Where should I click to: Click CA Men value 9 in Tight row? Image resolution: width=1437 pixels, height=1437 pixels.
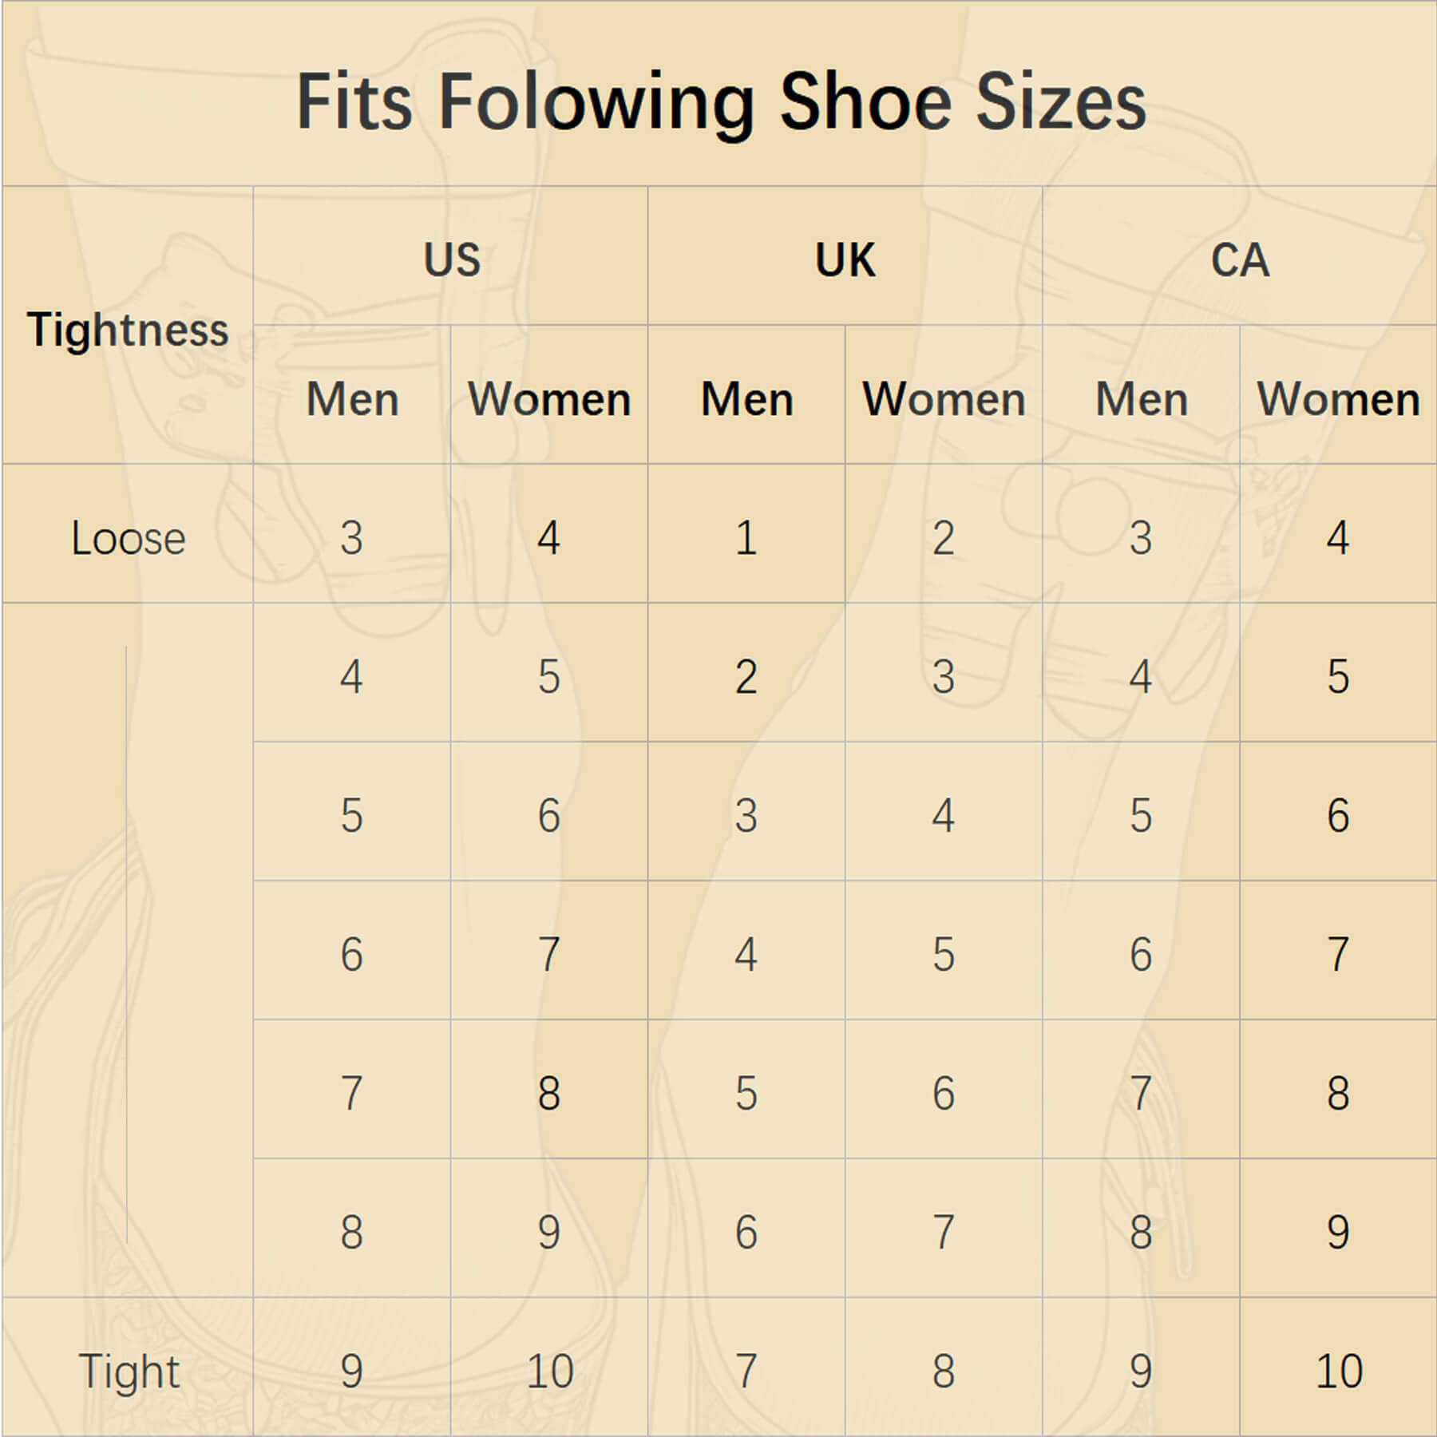(x=1140, y=1372)
